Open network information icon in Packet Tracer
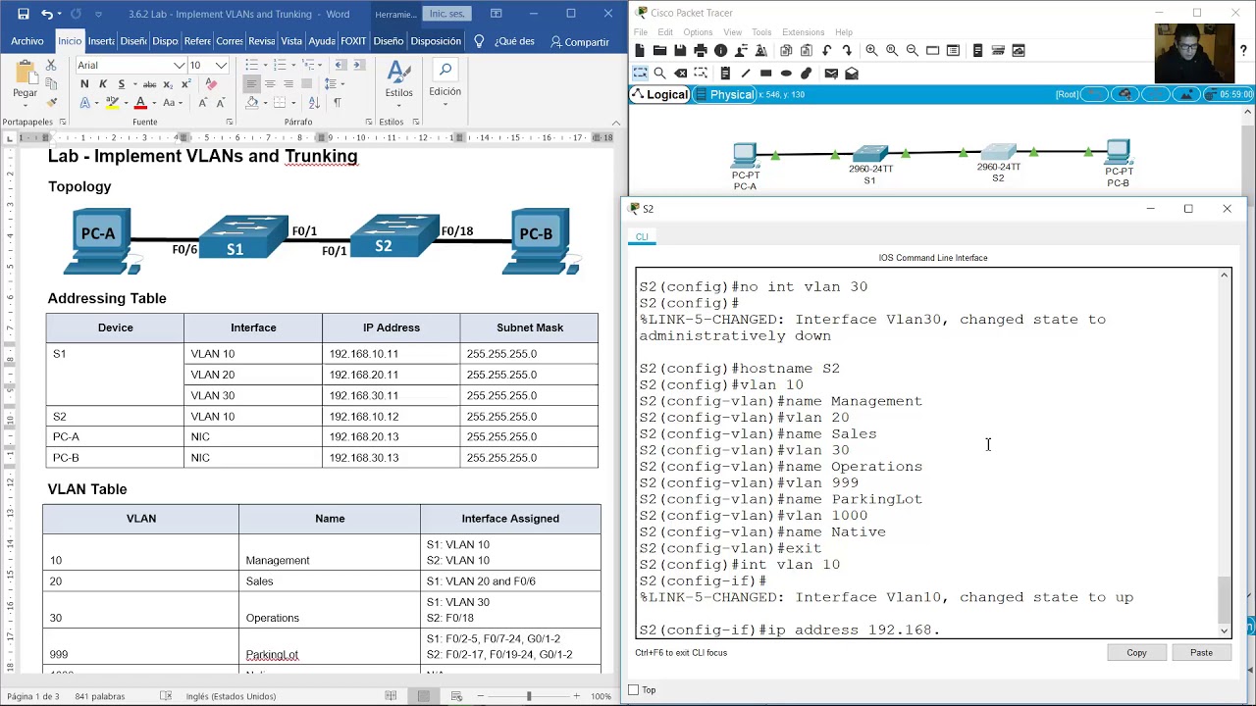 click(721, 51)
